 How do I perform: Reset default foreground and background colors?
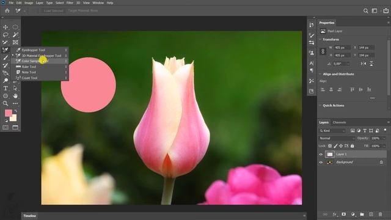coord(6,120)
